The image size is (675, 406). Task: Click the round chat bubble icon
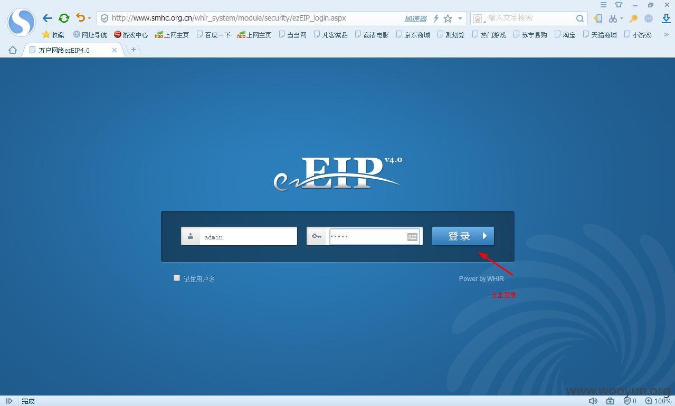[649, 18]
